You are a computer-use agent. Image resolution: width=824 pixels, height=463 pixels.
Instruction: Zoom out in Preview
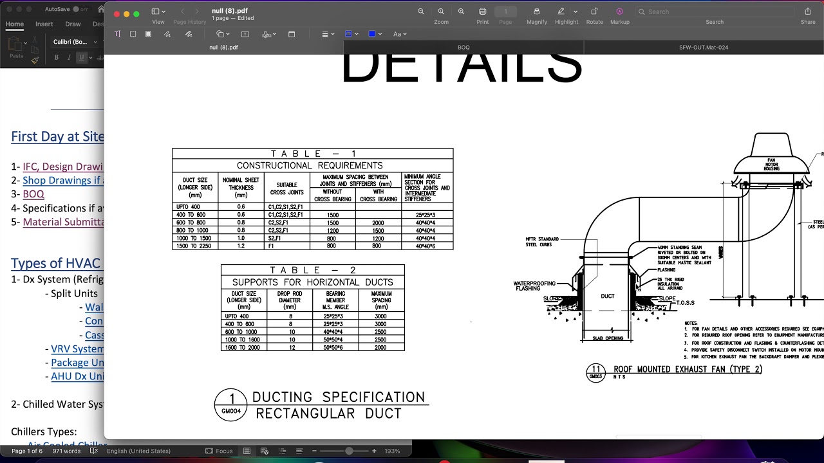click(421, 12)
